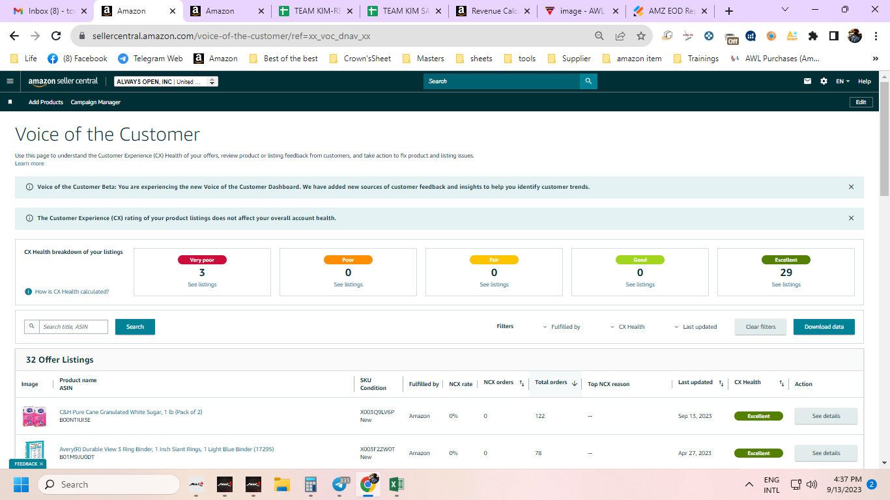Open the Chrome tab search chevron
The image size is (890, 500).
pyautogui.click(x=785, y=10)
